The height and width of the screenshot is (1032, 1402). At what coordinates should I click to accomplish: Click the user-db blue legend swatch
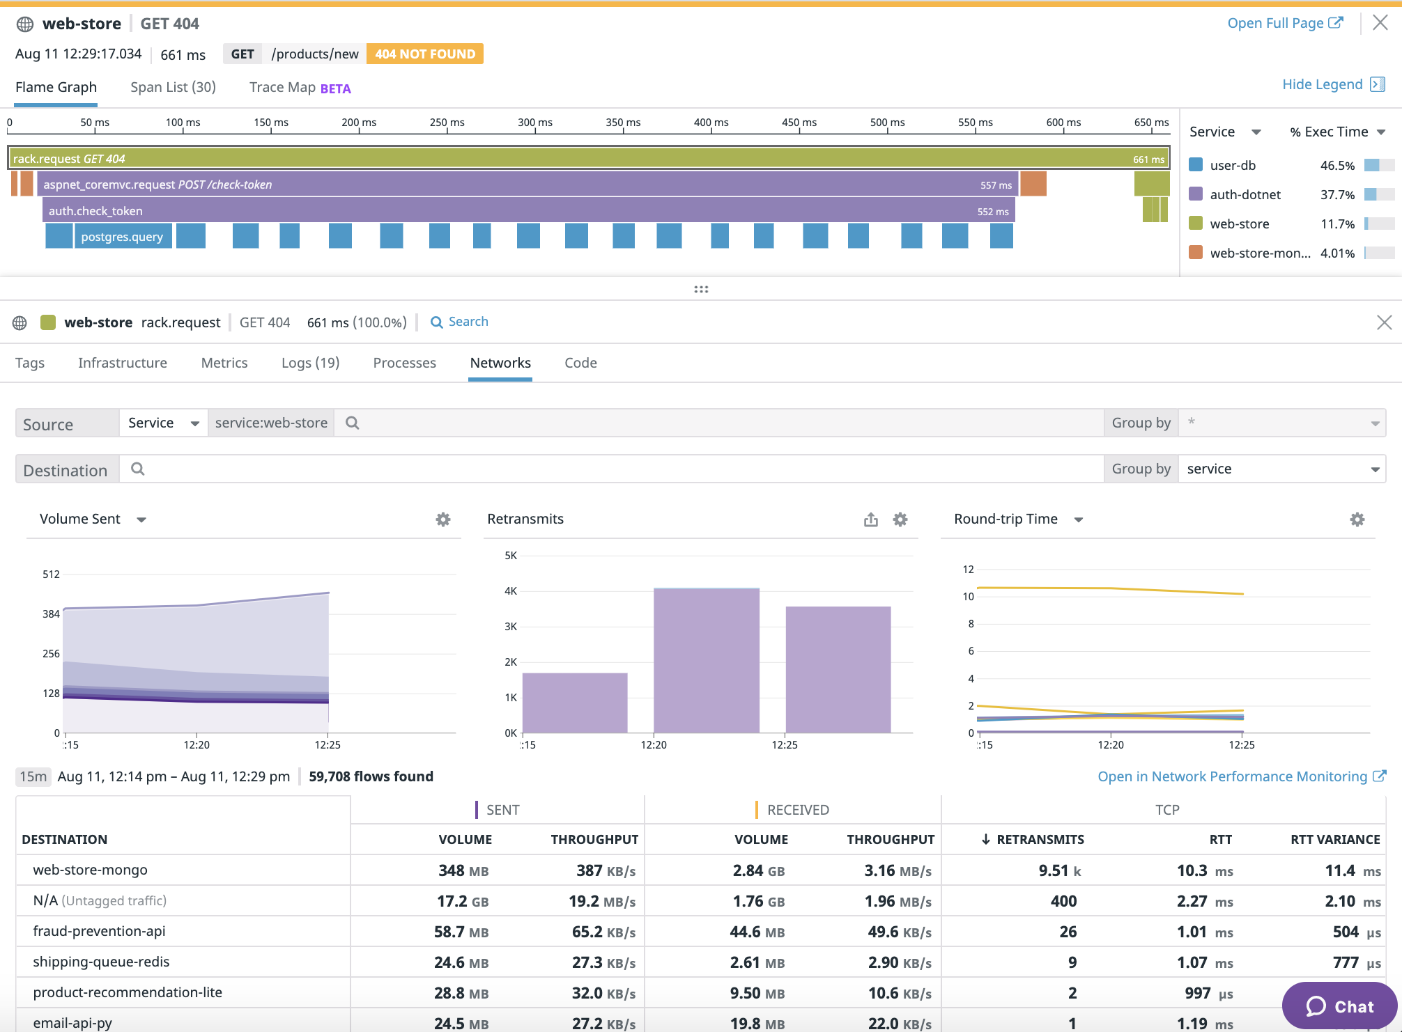click(x=1196, y=165)
